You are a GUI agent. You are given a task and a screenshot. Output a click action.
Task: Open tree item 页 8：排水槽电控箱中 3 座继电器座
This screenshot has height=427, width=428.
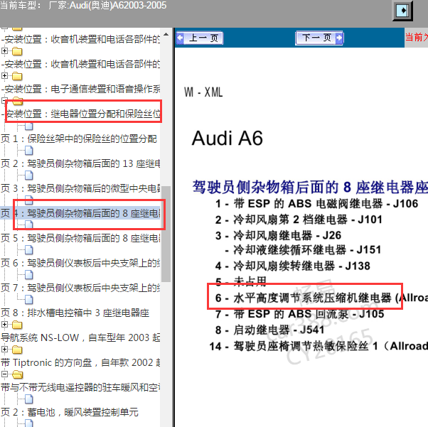[75, 313]
